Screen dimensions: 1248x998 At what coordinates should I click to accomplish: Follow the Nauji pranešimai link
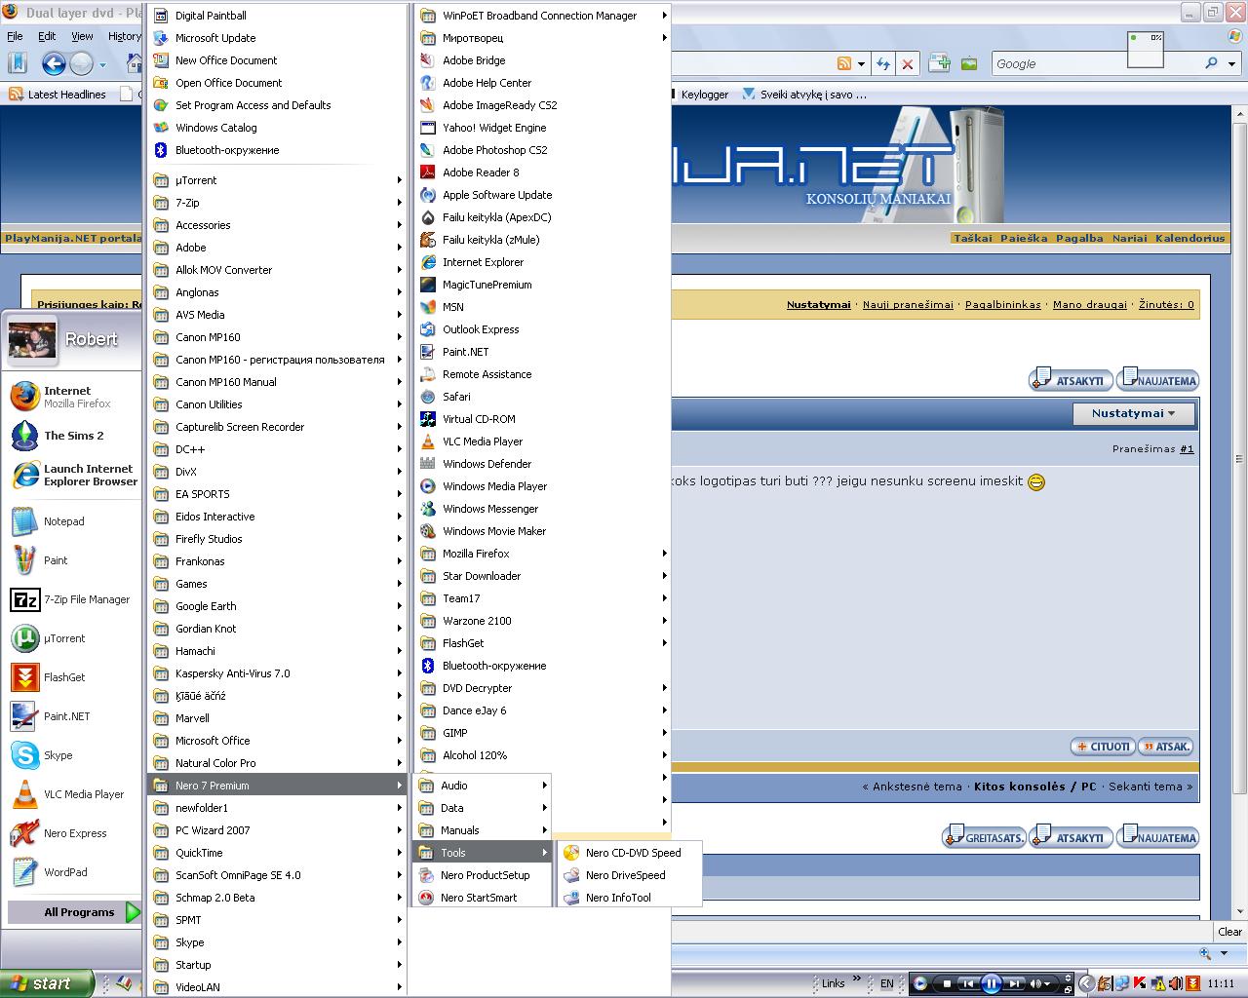click(x=908, y=305)
